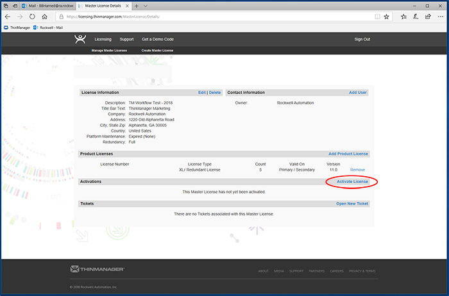449x296 pixels.
Task: Click Add User in Contact Information
Action: [358, 92]
